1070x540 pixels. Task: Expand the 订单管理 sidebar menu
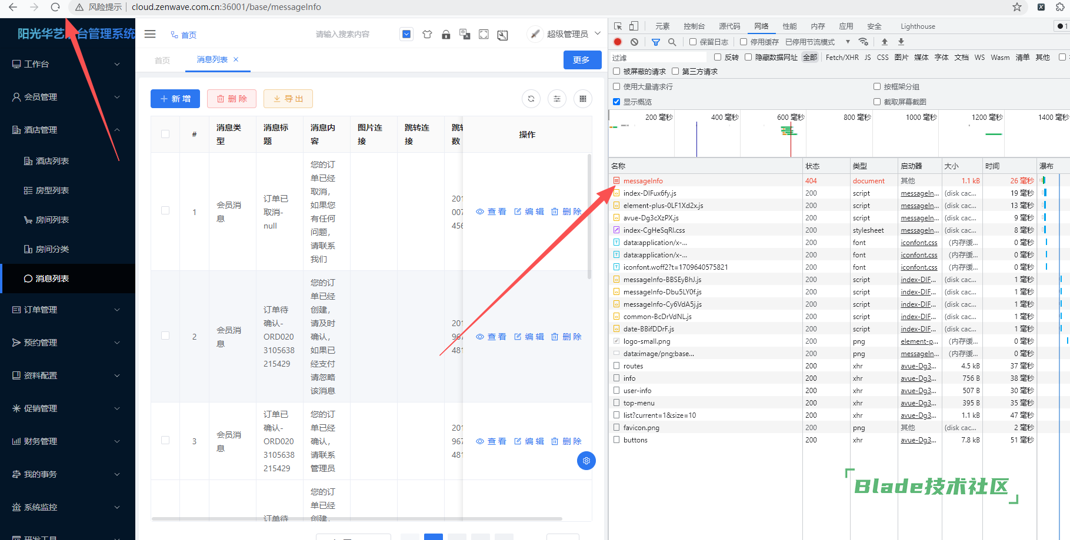tap(67, 310)
